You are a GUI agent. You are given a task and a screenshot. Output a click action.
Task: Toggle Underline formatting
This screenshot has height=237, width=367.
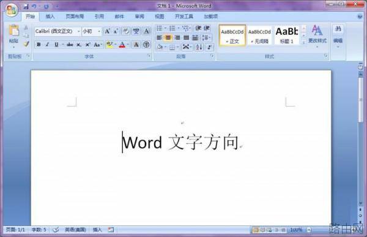point(56,45)
